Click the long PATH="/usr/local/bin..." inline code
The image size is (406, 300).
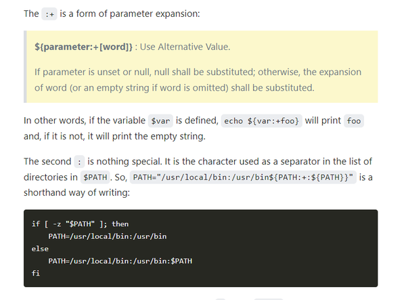click(243, 177)
